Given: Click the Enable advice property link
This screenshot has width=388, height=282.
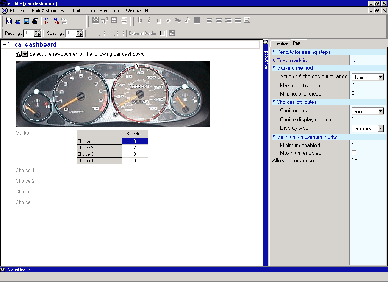Looking at the screenshot, I should coord(293,60).
